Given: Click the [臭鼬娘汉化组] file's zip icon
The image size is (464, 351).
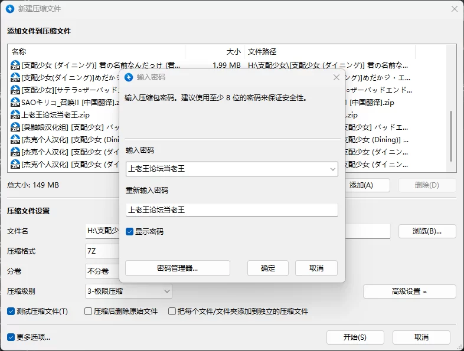Looking at the screenshot, I should click(x=15, y=127).
